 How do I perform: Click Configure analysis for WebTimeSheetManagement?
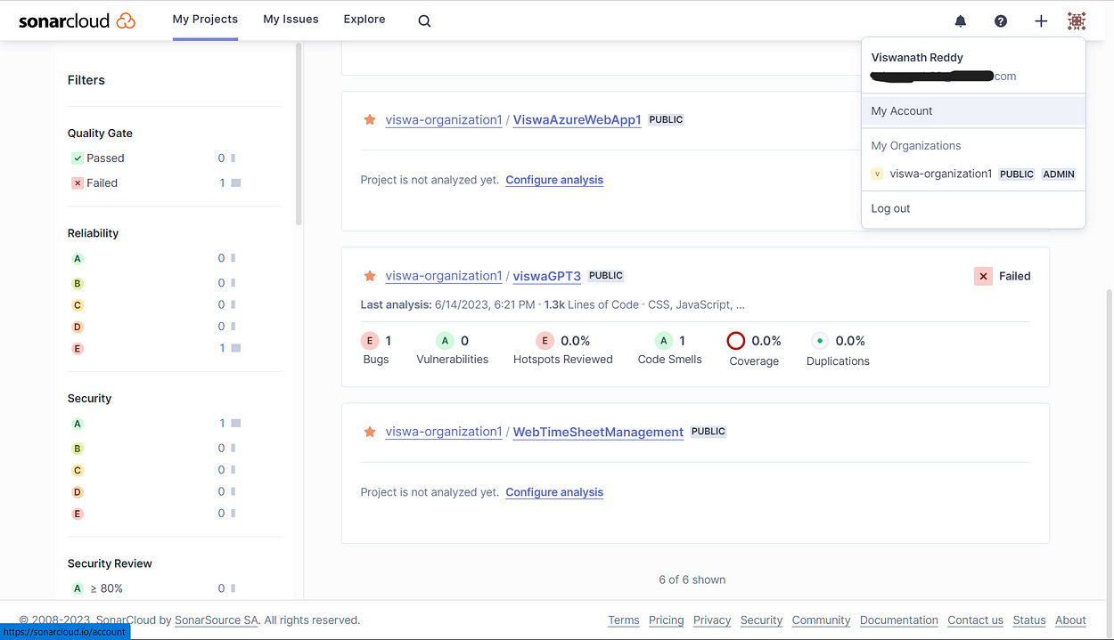[554, 492]
